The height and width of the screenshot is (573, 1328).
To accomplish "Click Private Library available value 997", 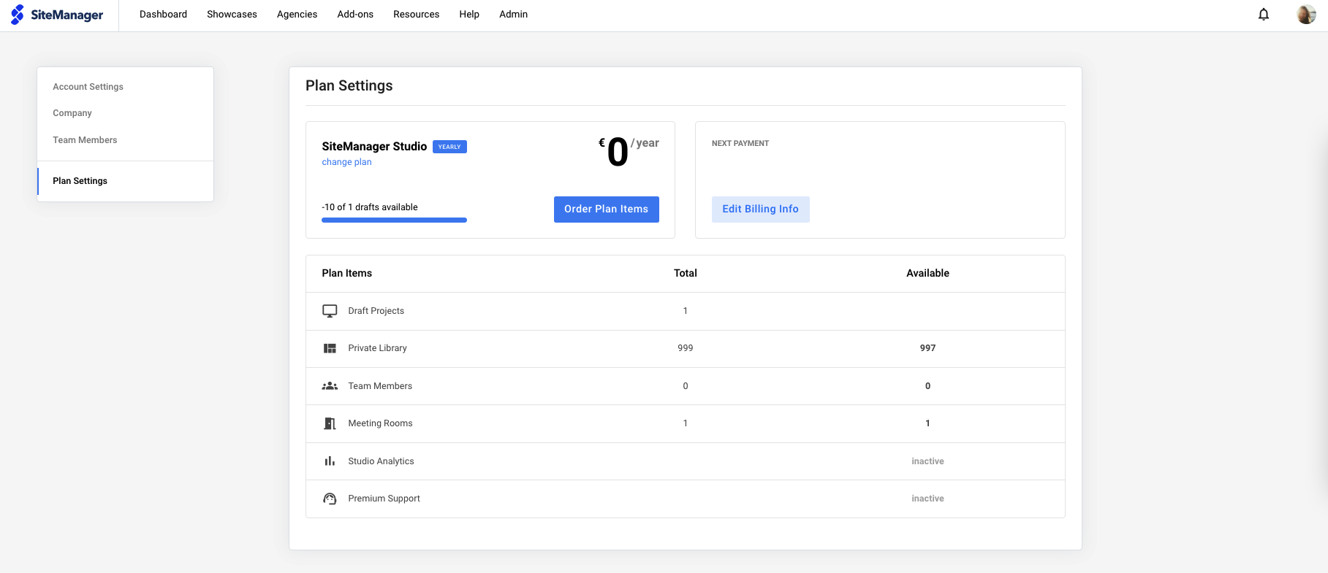I will click(x=927, y=348).
